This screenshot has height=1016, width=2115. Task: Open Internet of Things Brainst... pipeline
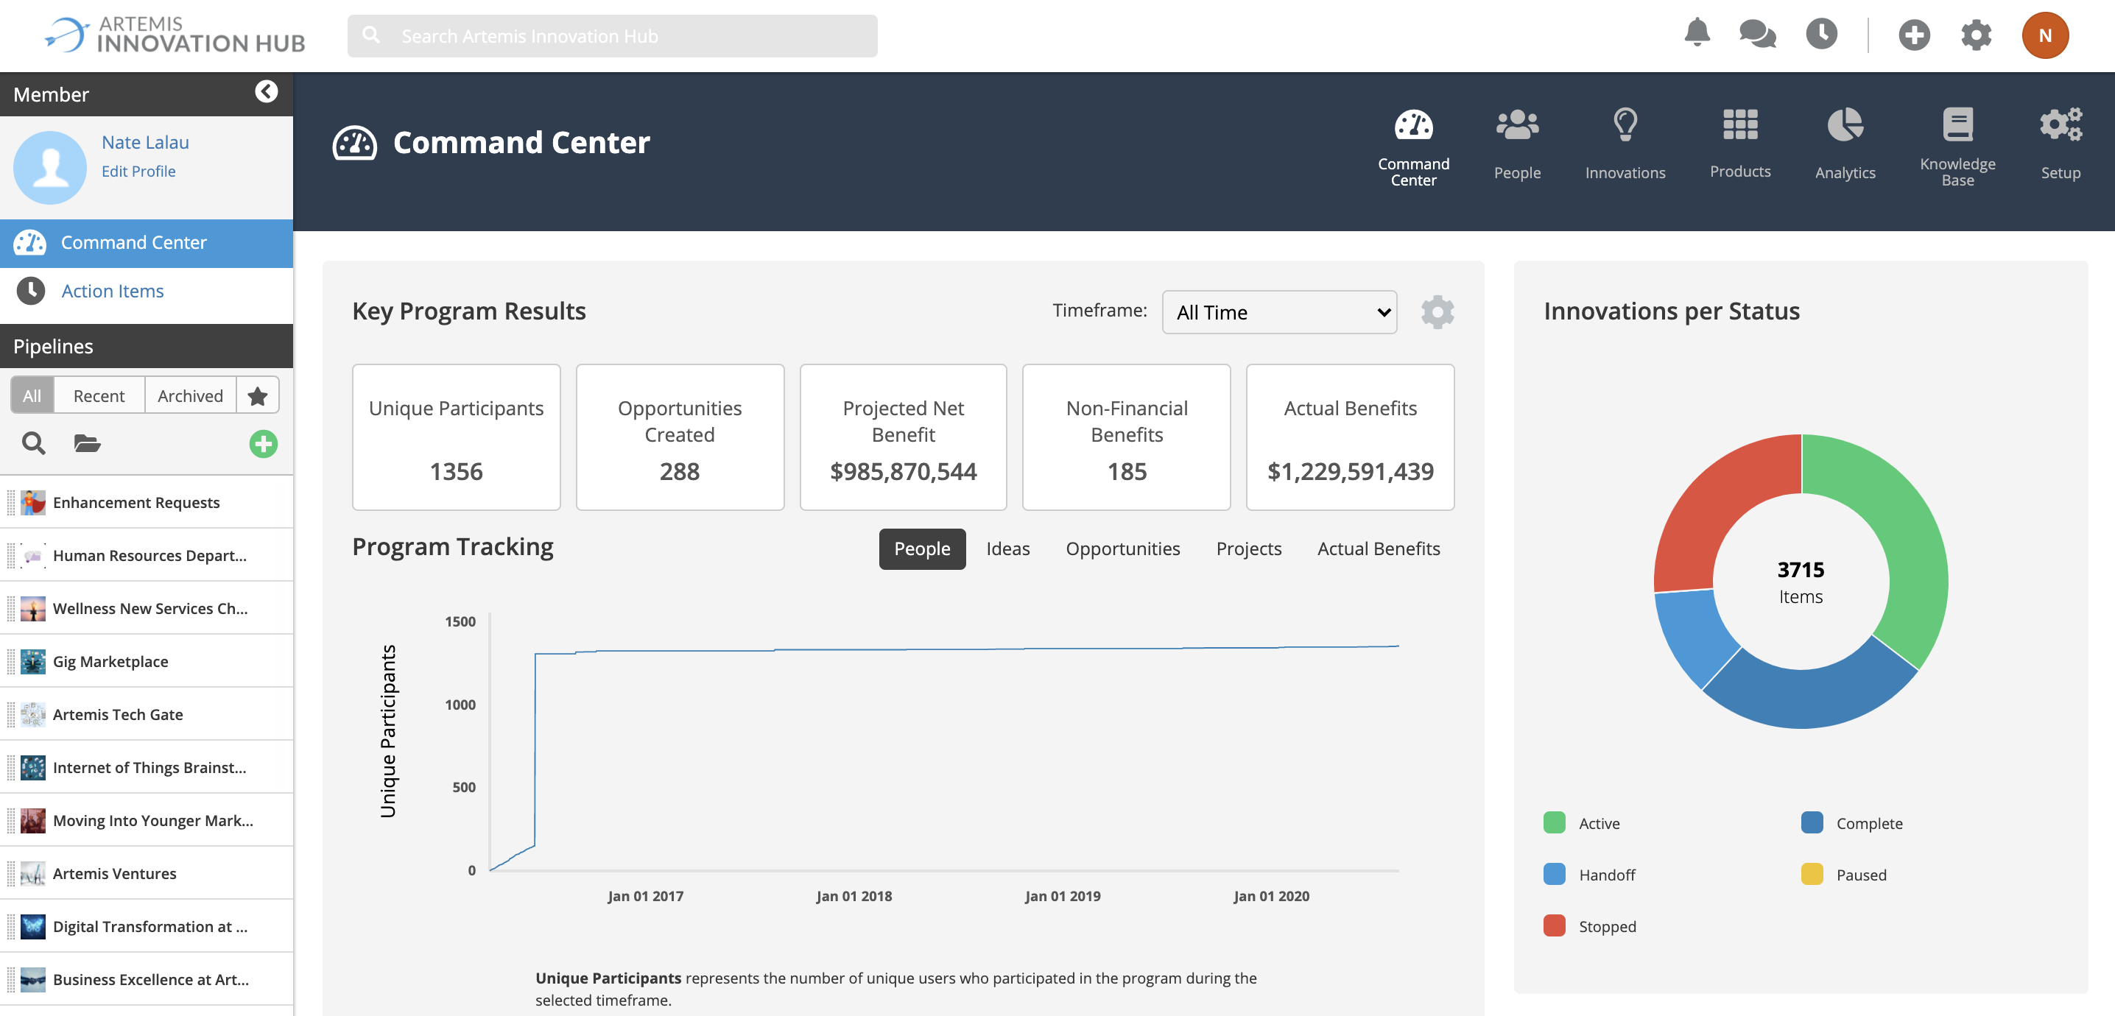coord(146,767)
